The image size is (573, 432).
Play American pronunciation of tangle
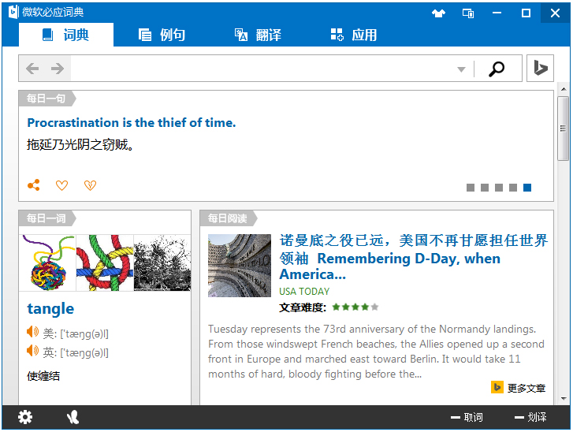(32, 333)
